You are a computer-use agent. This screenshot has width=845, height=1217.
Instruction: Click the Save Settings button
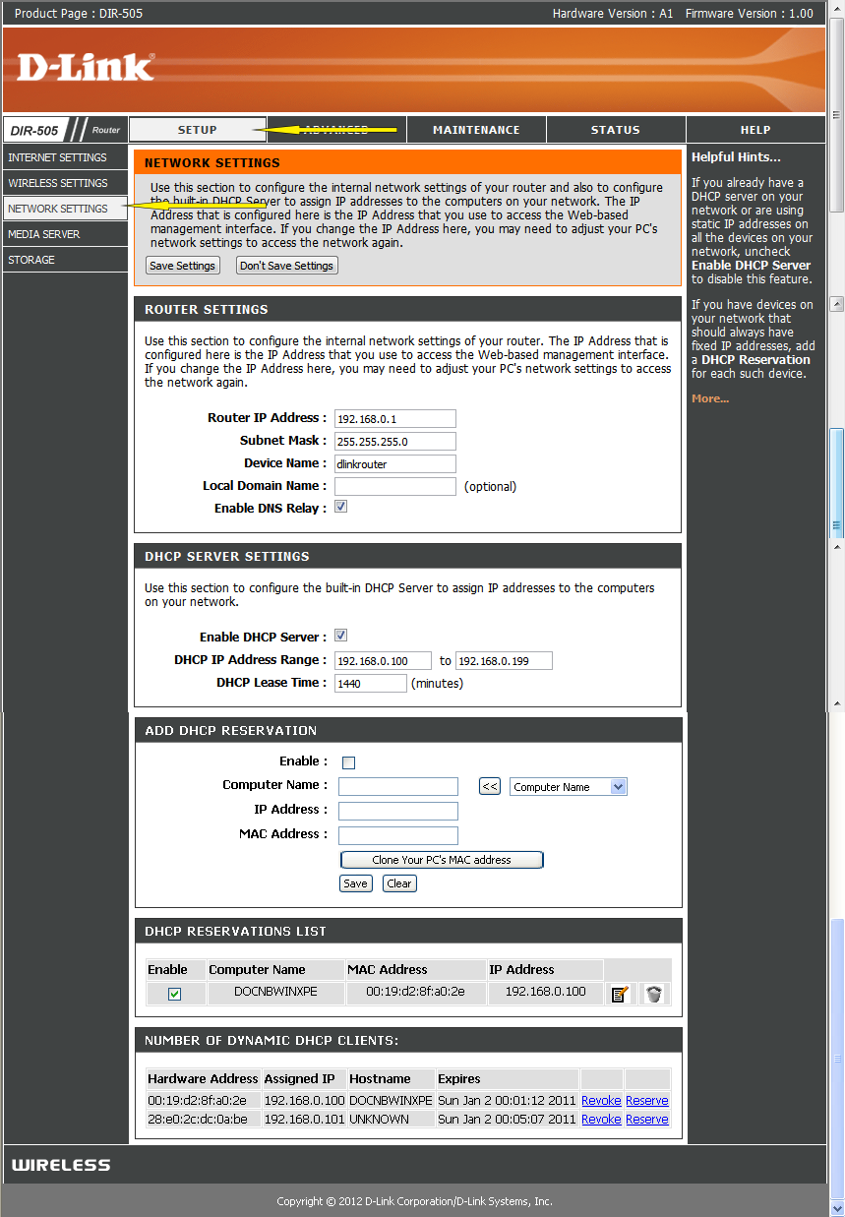(x=182, y=266)
